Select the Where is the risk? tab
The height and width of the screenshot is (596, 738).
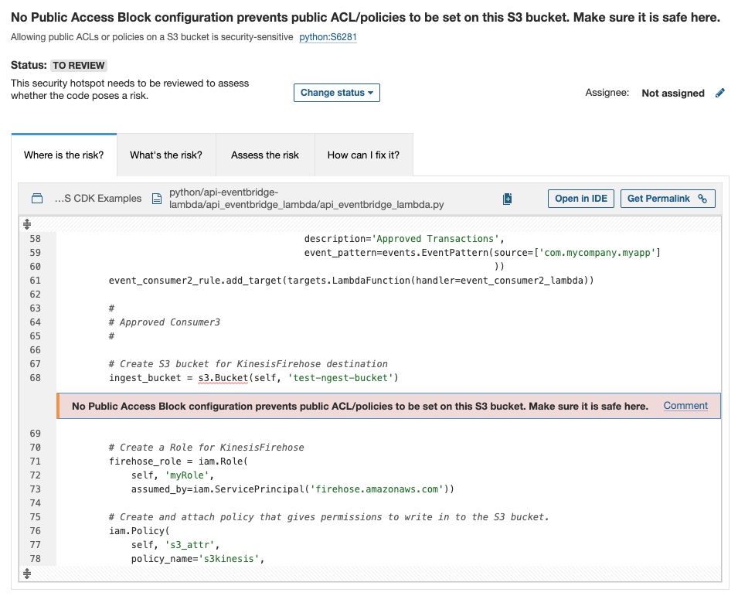click(64, 155)
